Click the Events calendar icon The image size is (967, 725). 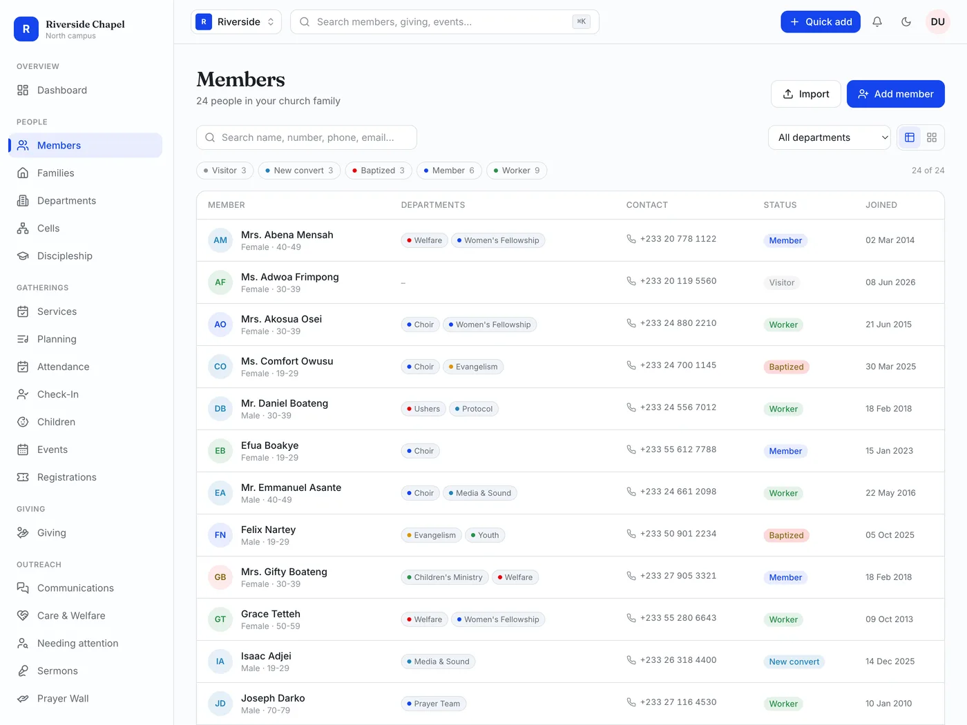23,449
